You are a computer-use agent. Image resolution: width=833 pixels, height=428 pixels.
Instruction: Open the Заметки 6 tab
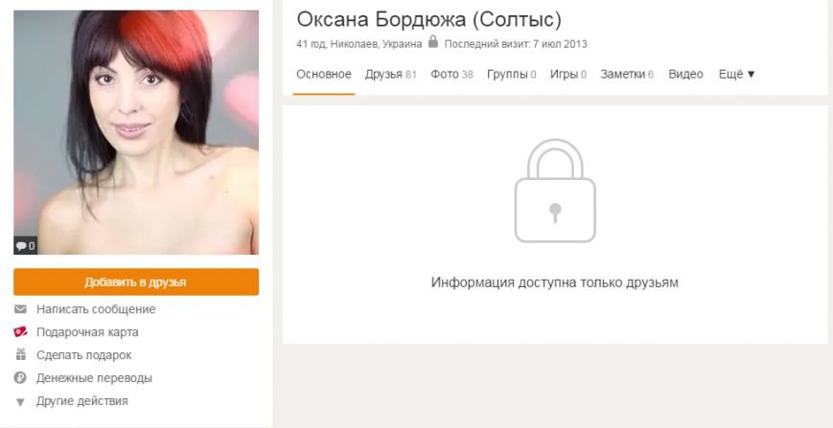pyautogui.click(x=627, y=75)
